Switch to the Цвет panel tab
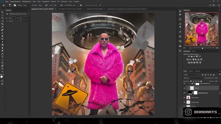This screenshot has width=221, height=124. 194,51
